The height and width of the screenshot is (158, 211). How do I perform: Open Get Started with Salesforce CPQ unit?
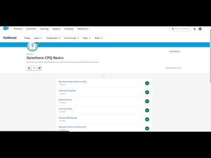pyautogui.click(x=72, y=82)
